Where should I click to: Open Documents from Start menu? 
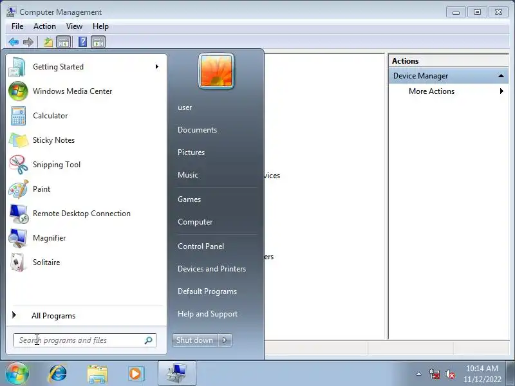(198, 130)
